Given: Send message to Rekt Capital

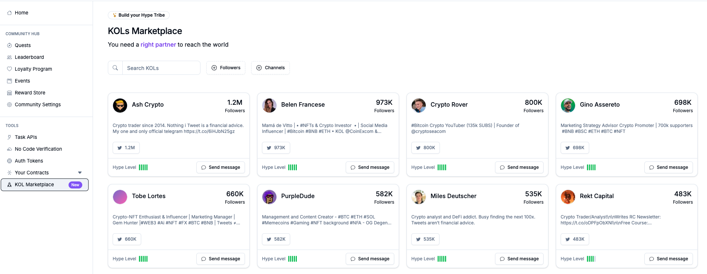Looking at the screenshot, I should pyautogui.click(x=668, y=259).
